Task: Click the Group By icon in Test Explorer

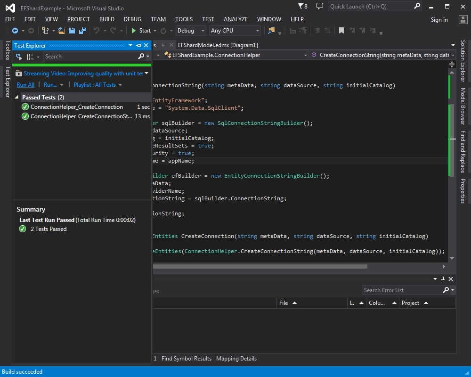Action: pyautogui.click(x=30, y=57)
